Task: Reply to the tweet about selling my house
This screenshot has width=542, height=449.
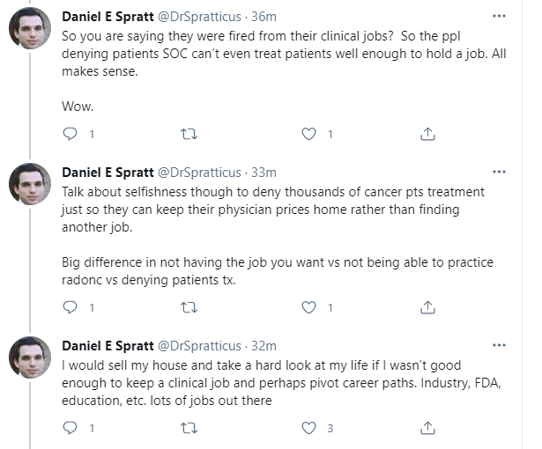Action: click(71, 428)
